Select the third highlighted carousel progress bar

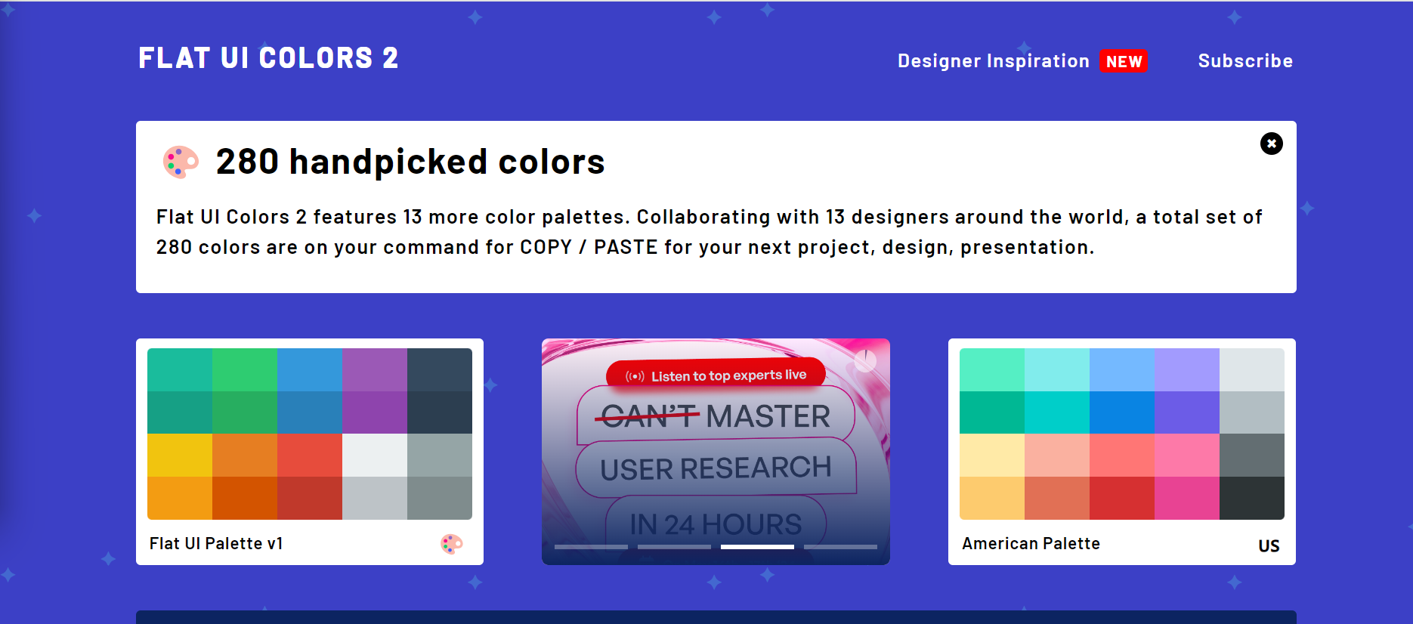757,546
